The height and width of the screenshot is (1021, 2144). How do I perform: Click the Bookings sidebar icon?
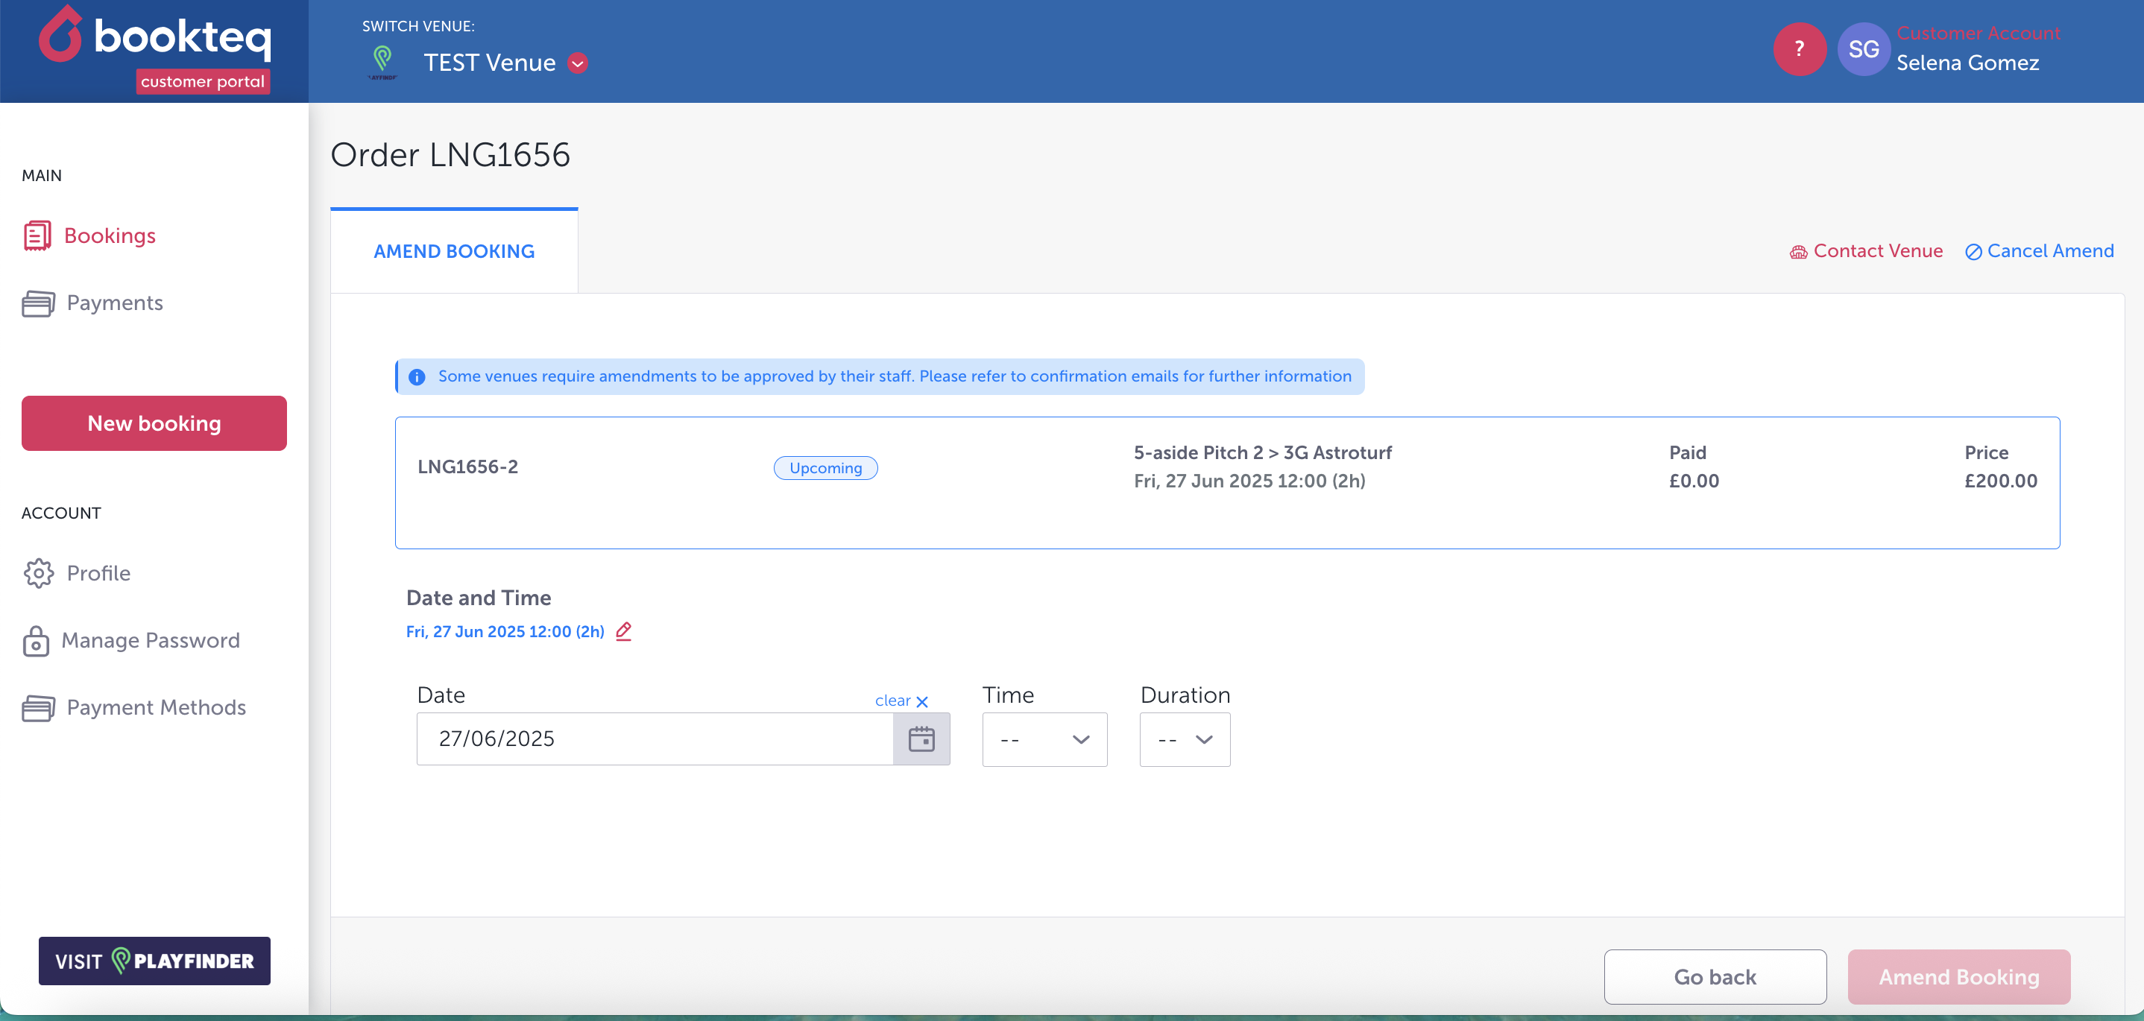(x=37, y=236)
